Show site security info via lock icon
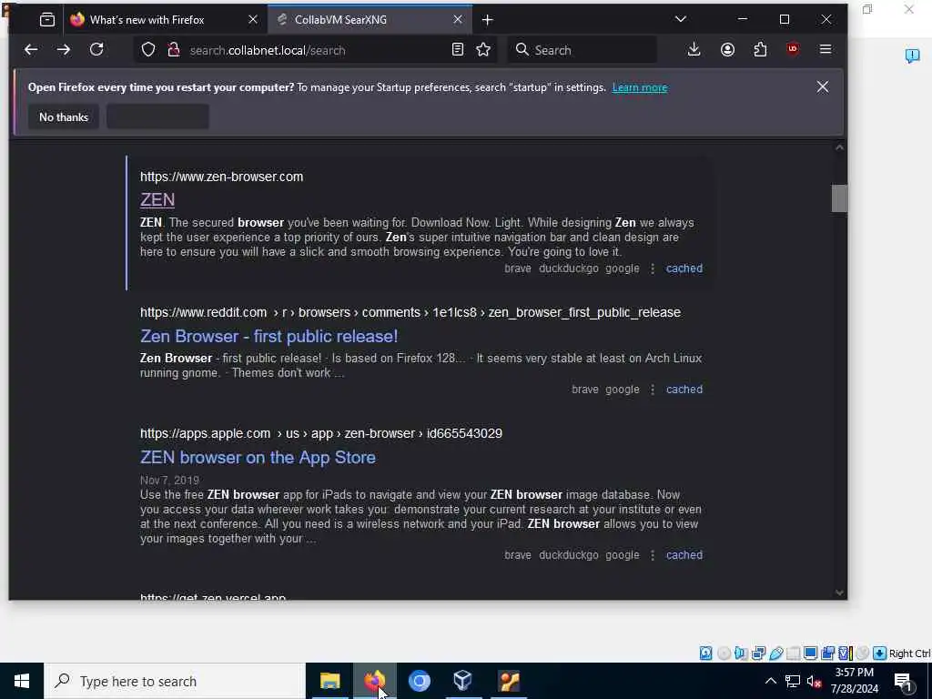 pos(174,50)
